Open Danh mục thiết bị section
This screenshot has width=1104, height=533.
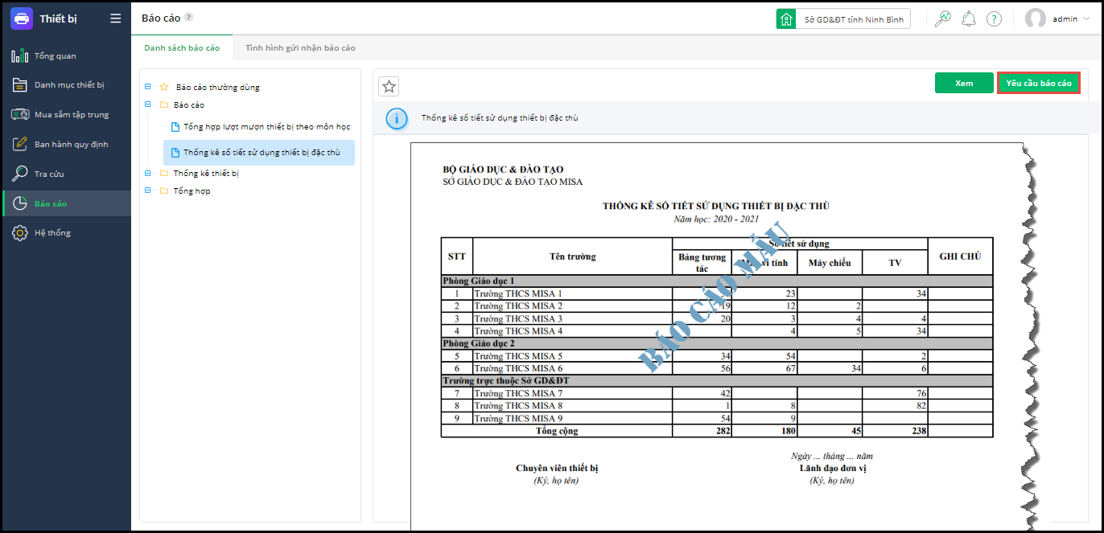(x=68, y=85)
